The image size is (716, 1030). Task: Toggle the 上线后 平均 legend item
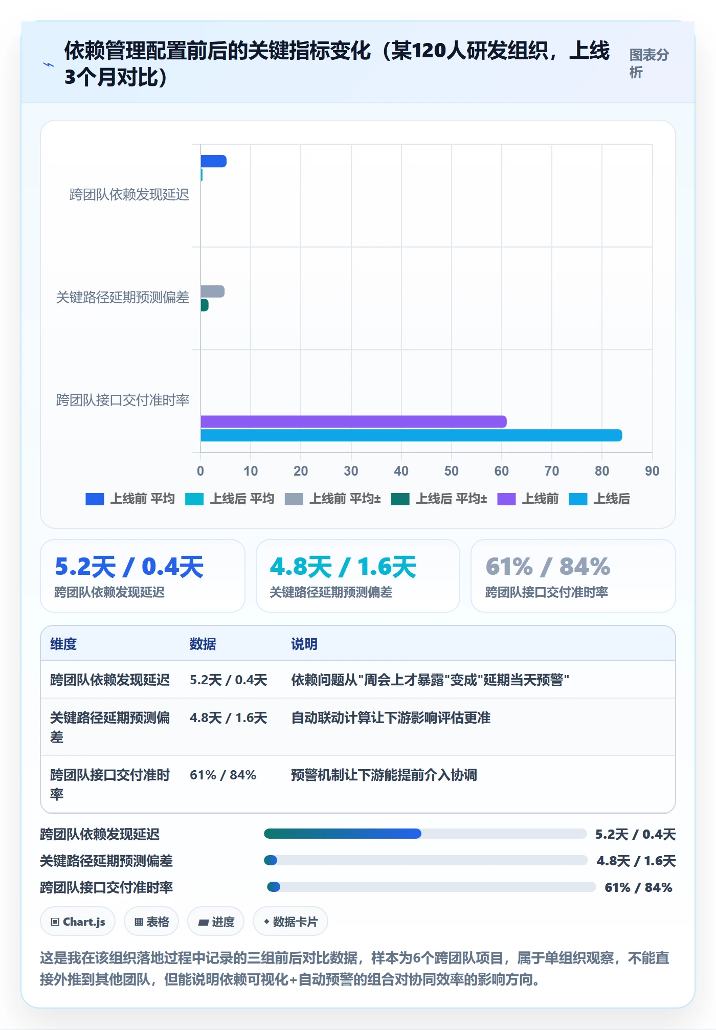coord(230,499)
